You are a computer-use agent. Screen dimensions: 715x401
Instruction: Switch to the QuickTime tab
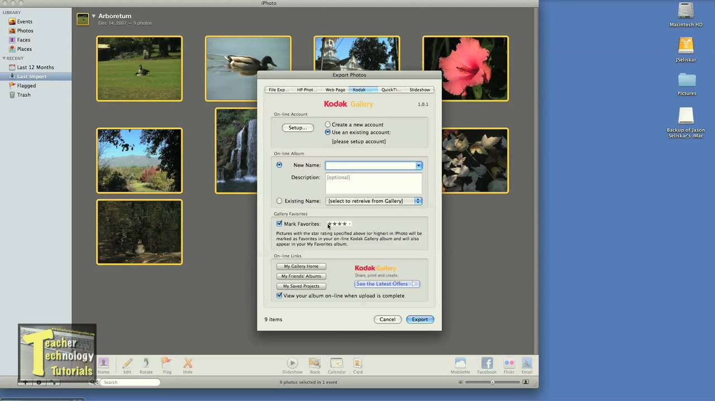coord(392,89)
